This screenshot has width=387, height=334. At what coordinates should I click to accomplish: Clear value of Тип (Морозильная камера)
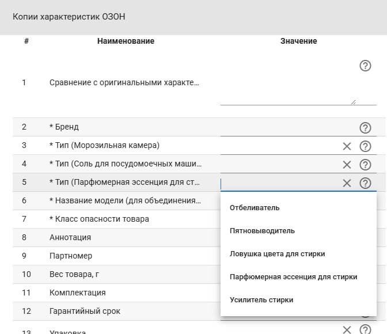[x=347, y=146]
